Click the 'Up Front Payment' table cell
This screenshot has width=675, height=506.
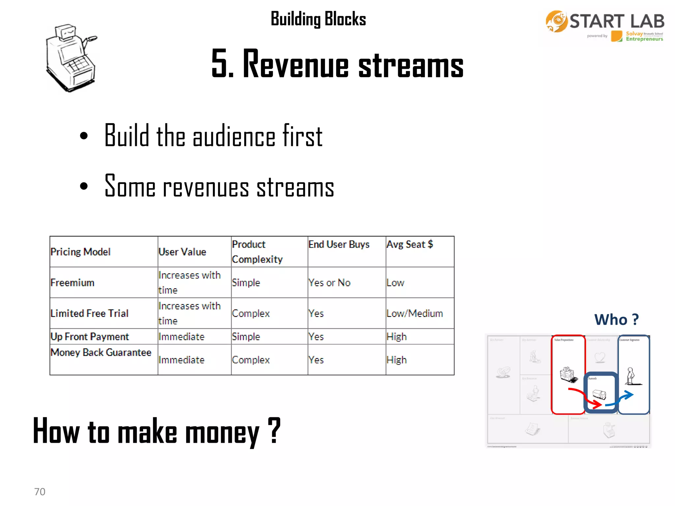[x=104, y=337]
